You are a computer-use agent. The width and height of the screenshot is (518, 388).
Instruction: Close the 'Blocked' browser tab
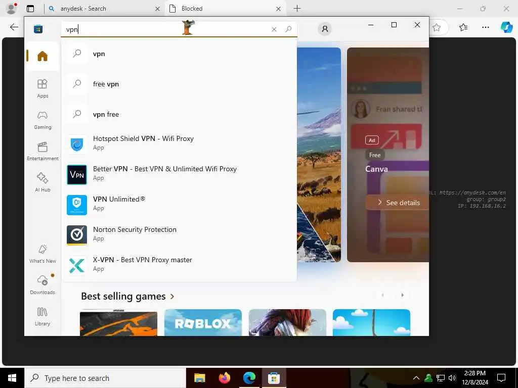point(279,9)
